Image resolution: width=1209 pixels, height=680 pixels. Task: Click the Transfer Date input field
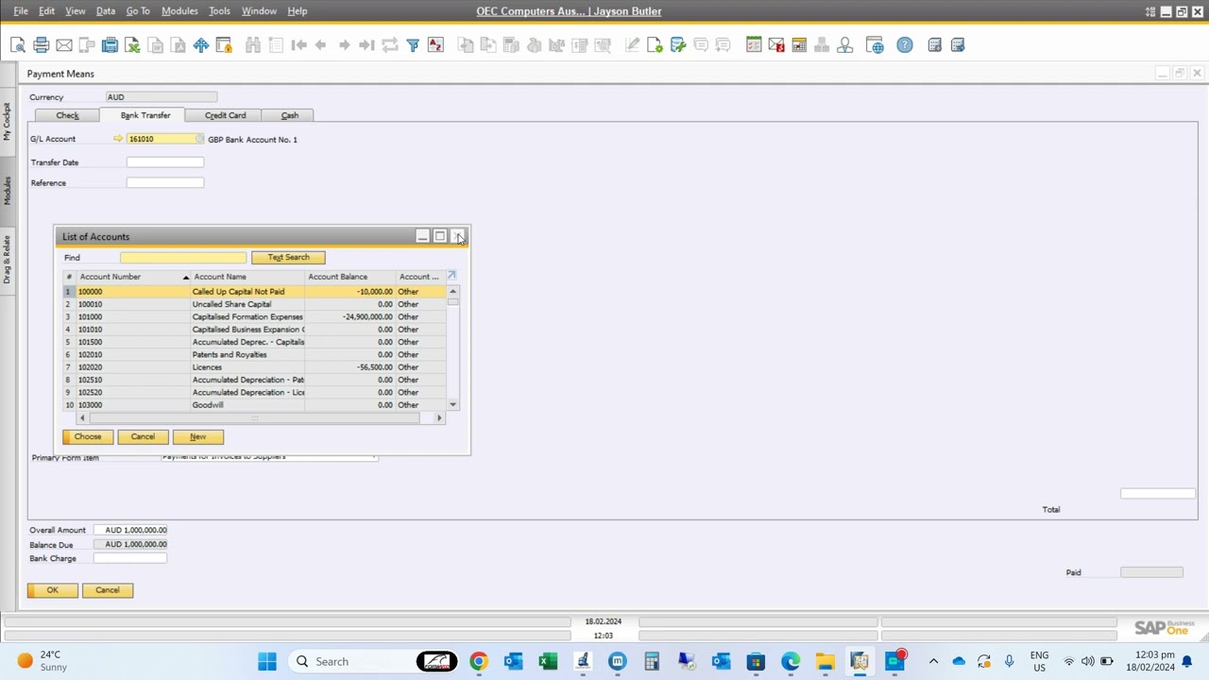(x=164, y=162)
